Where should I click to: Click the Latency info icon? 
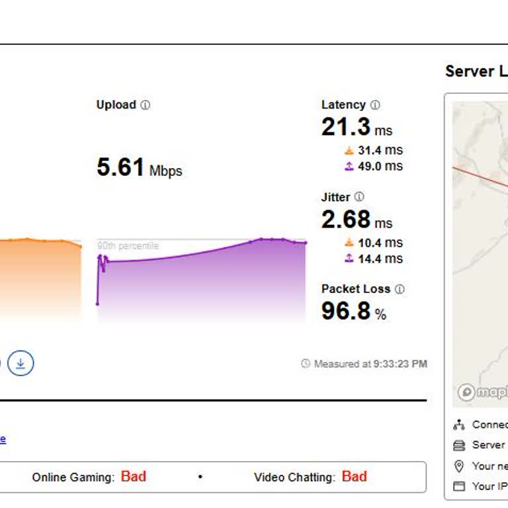pos(375,105)
